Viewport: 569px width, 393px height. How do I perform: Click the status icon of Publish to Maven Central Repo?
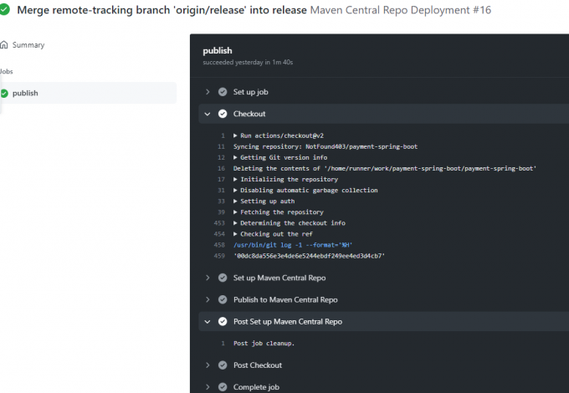(223, 300)
